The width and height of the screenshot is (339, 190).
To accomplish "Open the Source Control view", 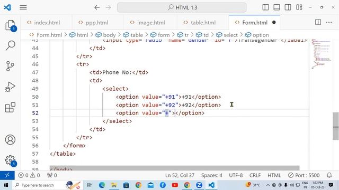I will tap(10, 66).
